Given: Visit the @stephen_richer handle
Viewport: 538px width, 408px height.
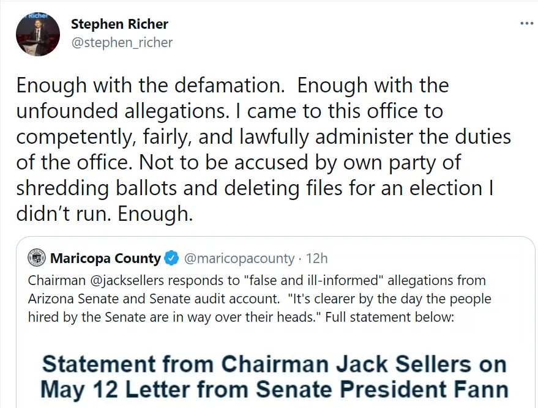Looking at the screenshot, I should [122, 42].
